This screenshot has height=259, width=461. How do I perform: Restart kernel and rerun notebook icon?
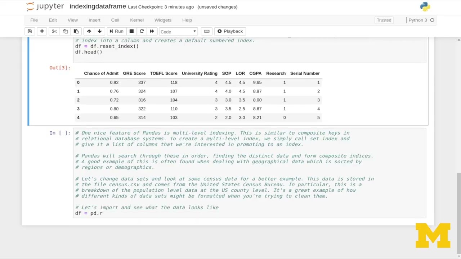click(152, 31)
